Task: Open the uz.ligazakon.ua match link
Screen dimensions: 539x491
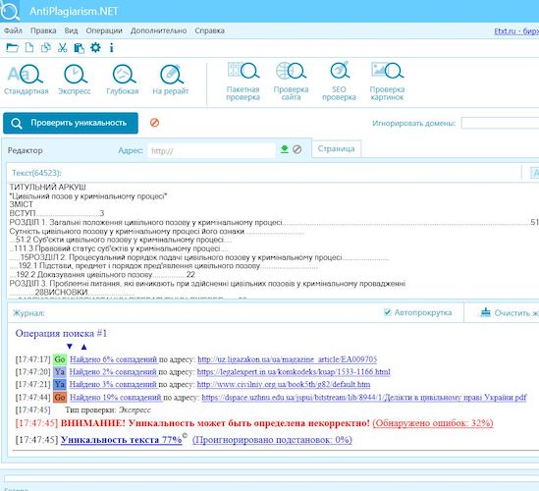Action: (287, 359)
